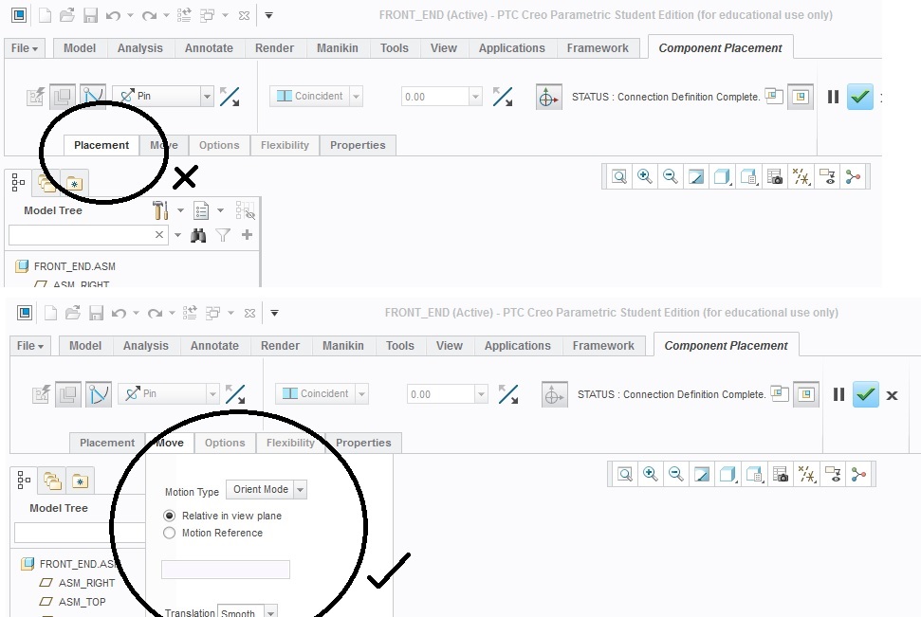Open Coincident constraint dropdown in upper screenshot
The width and height of the screenshot is (921, 617).
[356, 97]
